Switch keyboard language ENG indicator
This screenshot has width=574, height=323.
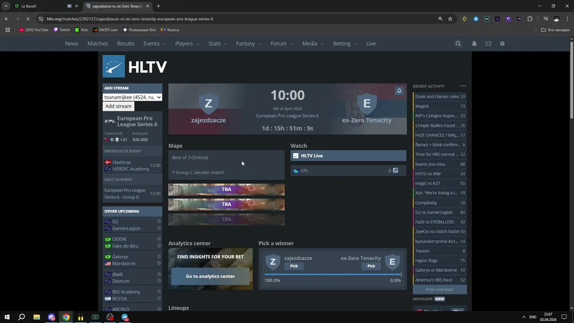pos(533,317)
